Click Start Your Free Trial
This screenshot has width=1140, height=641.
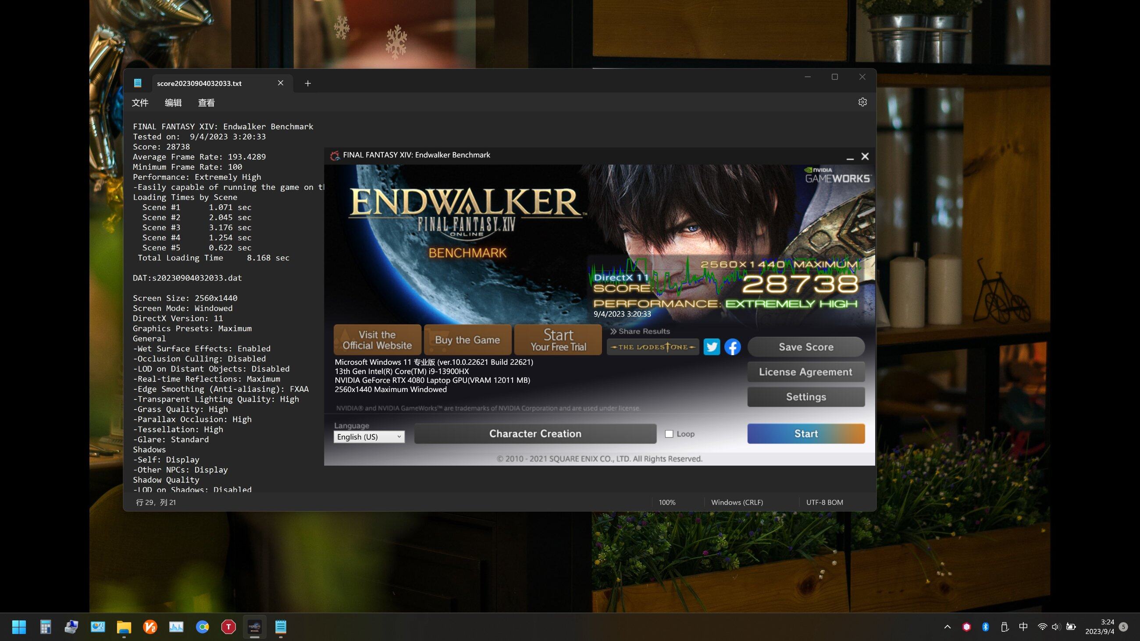point(558,340)
